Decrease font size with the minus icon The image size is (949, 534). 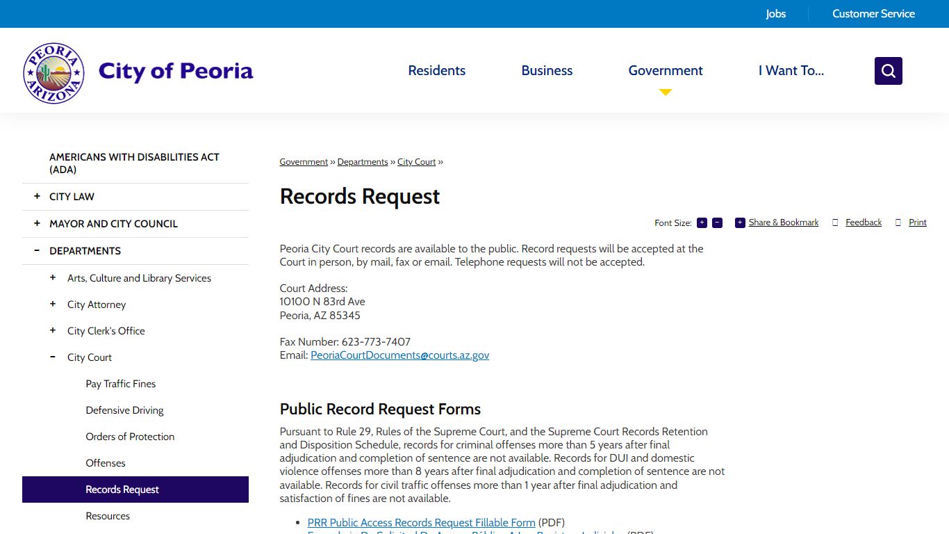click(x=717, y=222)
